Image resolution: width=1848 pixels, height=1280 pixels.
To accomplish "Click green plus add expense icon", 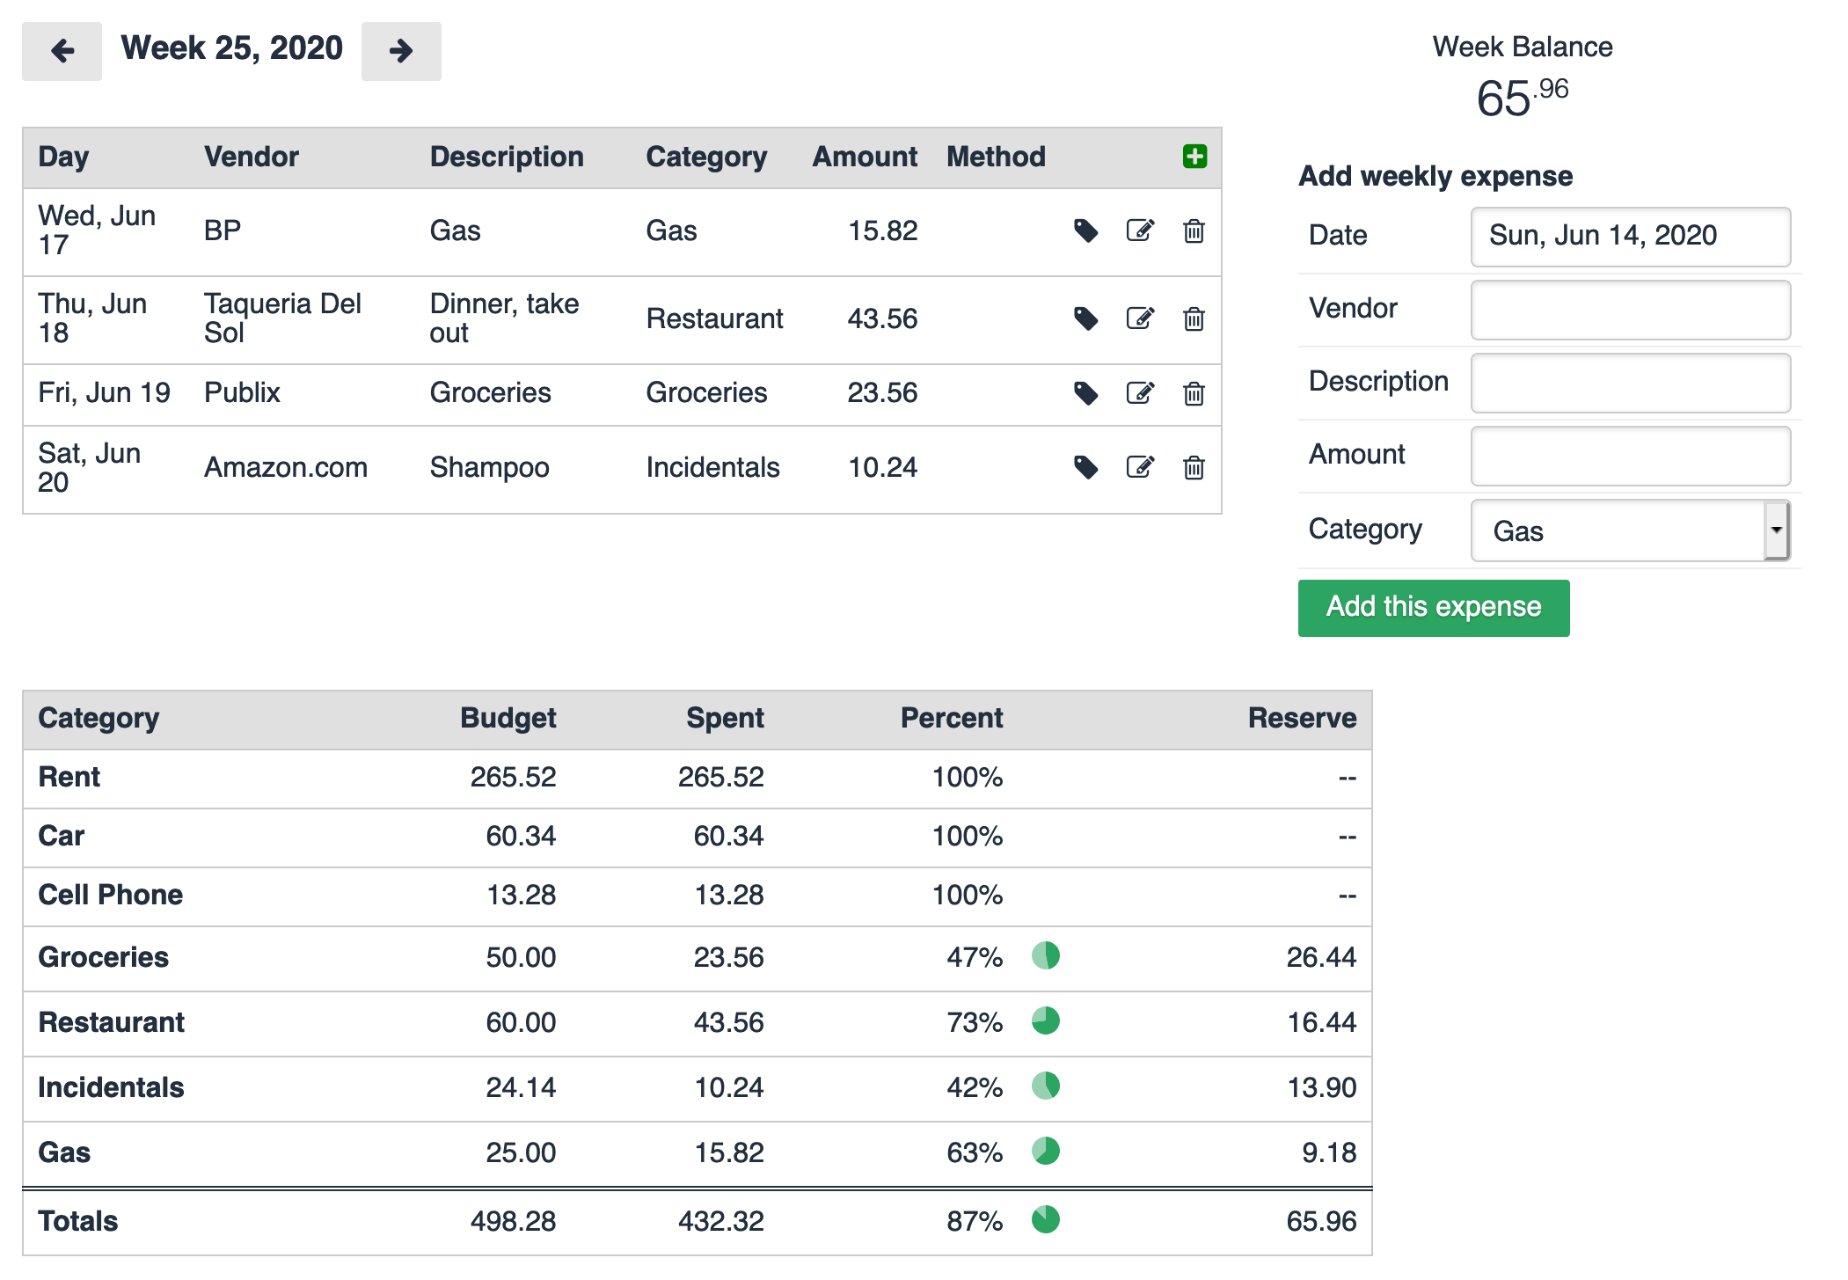I will [x=1194, y=157].
